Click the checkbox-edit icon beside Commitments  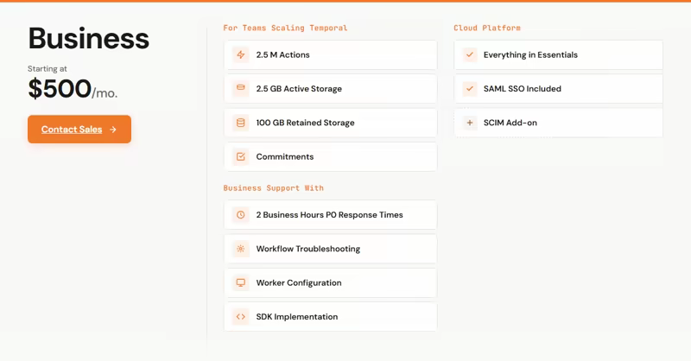pyautogui.click(x=241, y=156)
